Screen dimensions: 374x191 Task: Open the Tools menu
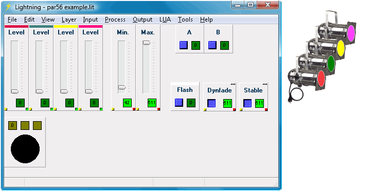(185, 20)
